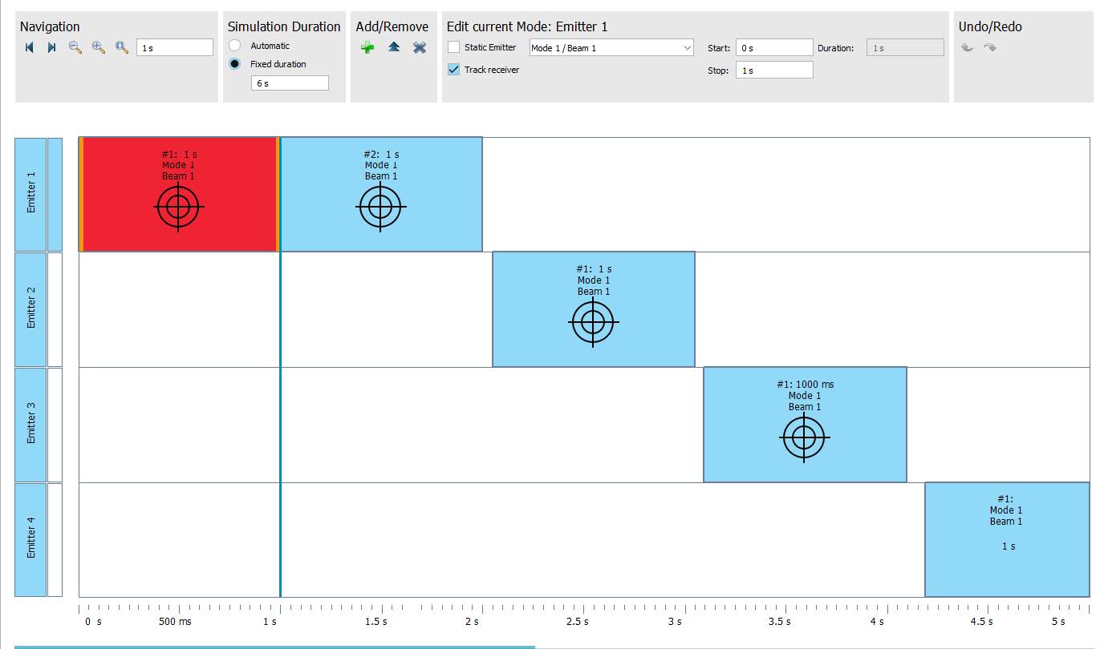
Task: Click the horizontal scrollbar at the bottom
Action: 274,646
